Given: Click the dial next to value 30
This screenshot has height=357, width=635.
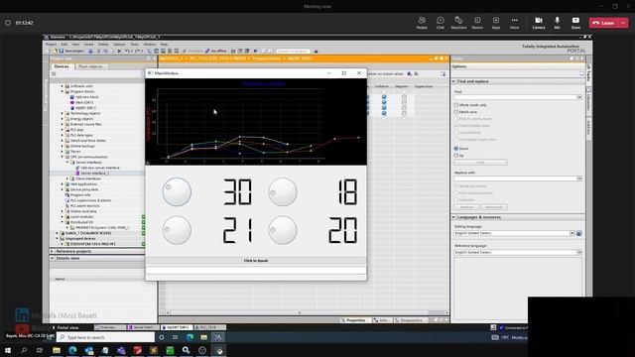Looking at the screenshot, I should coord(177,191).
